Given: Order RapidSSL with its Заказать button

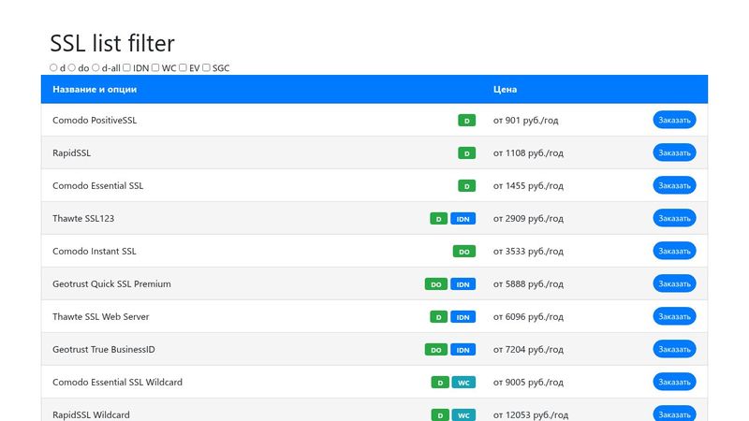Looking at the screenshot, I should pyautogui.click(x=674, y=152).
